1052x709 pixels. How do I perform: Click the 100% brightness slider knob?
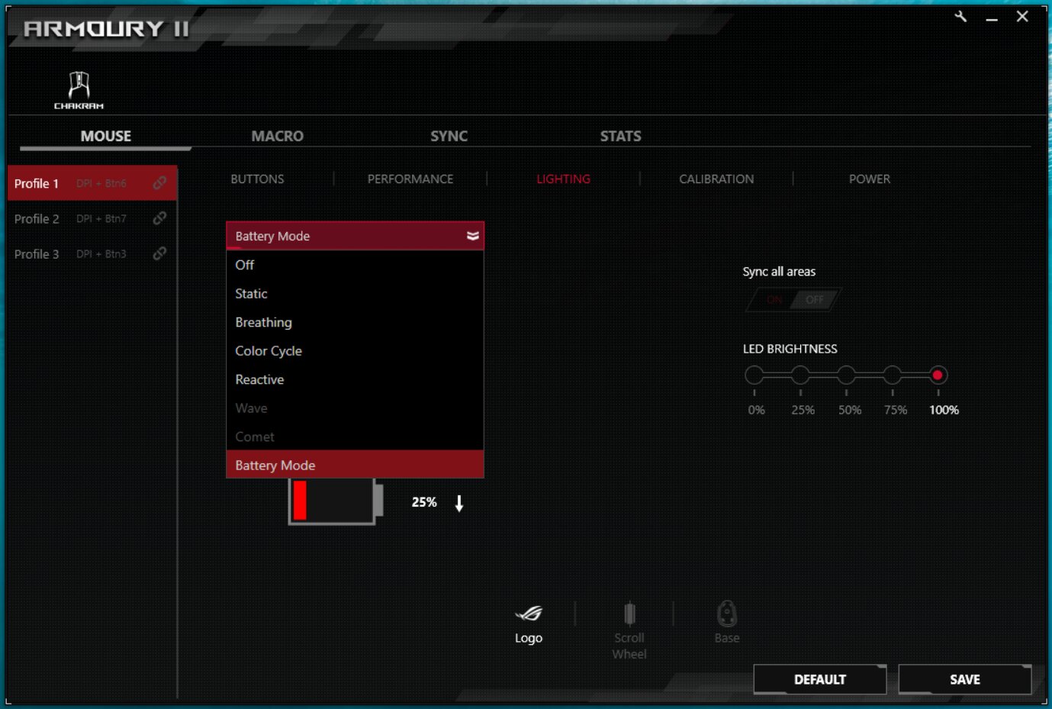938,375
